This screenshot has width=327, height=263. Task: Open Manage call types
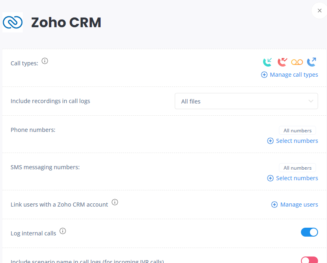(x=290, y=75)
